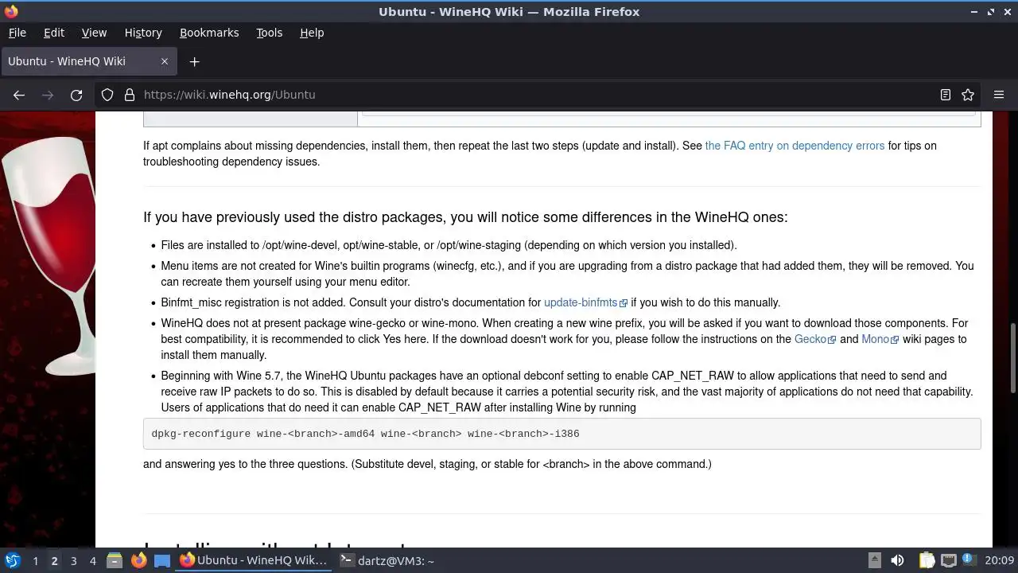1018x573 pixels.
Task: Click the forward navigation arrow
Action: pyautogui.click(x=48, y=95)
